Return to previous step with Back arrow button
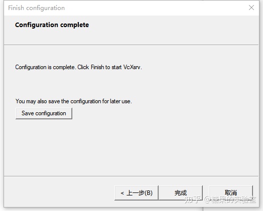Image resolution: width=263 pixels, height=211 pixels. 137,193
